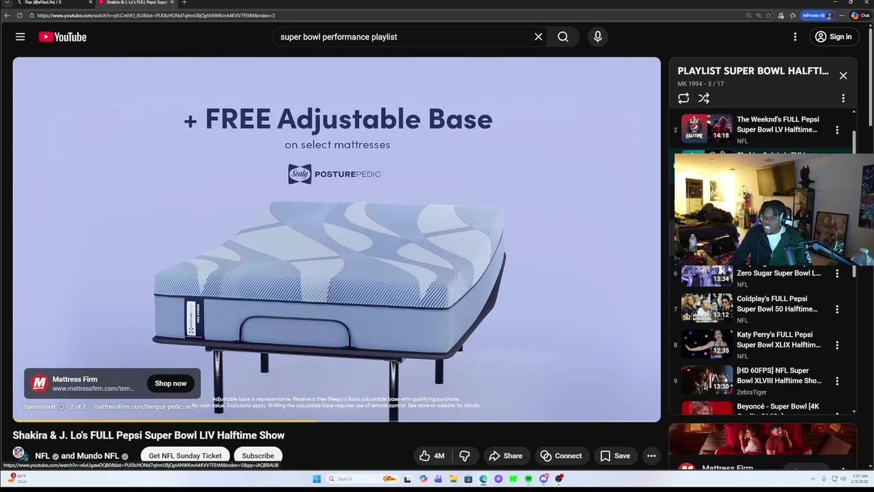874x492 pixels.
Task: Click the Connect button
Action: coord(561,456)
